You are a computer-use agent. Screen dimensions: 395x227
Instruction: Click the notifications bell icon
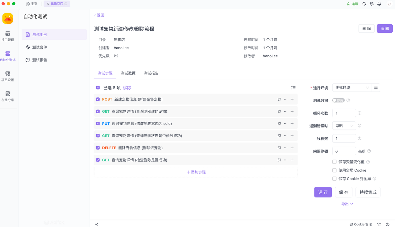[379, 4]
